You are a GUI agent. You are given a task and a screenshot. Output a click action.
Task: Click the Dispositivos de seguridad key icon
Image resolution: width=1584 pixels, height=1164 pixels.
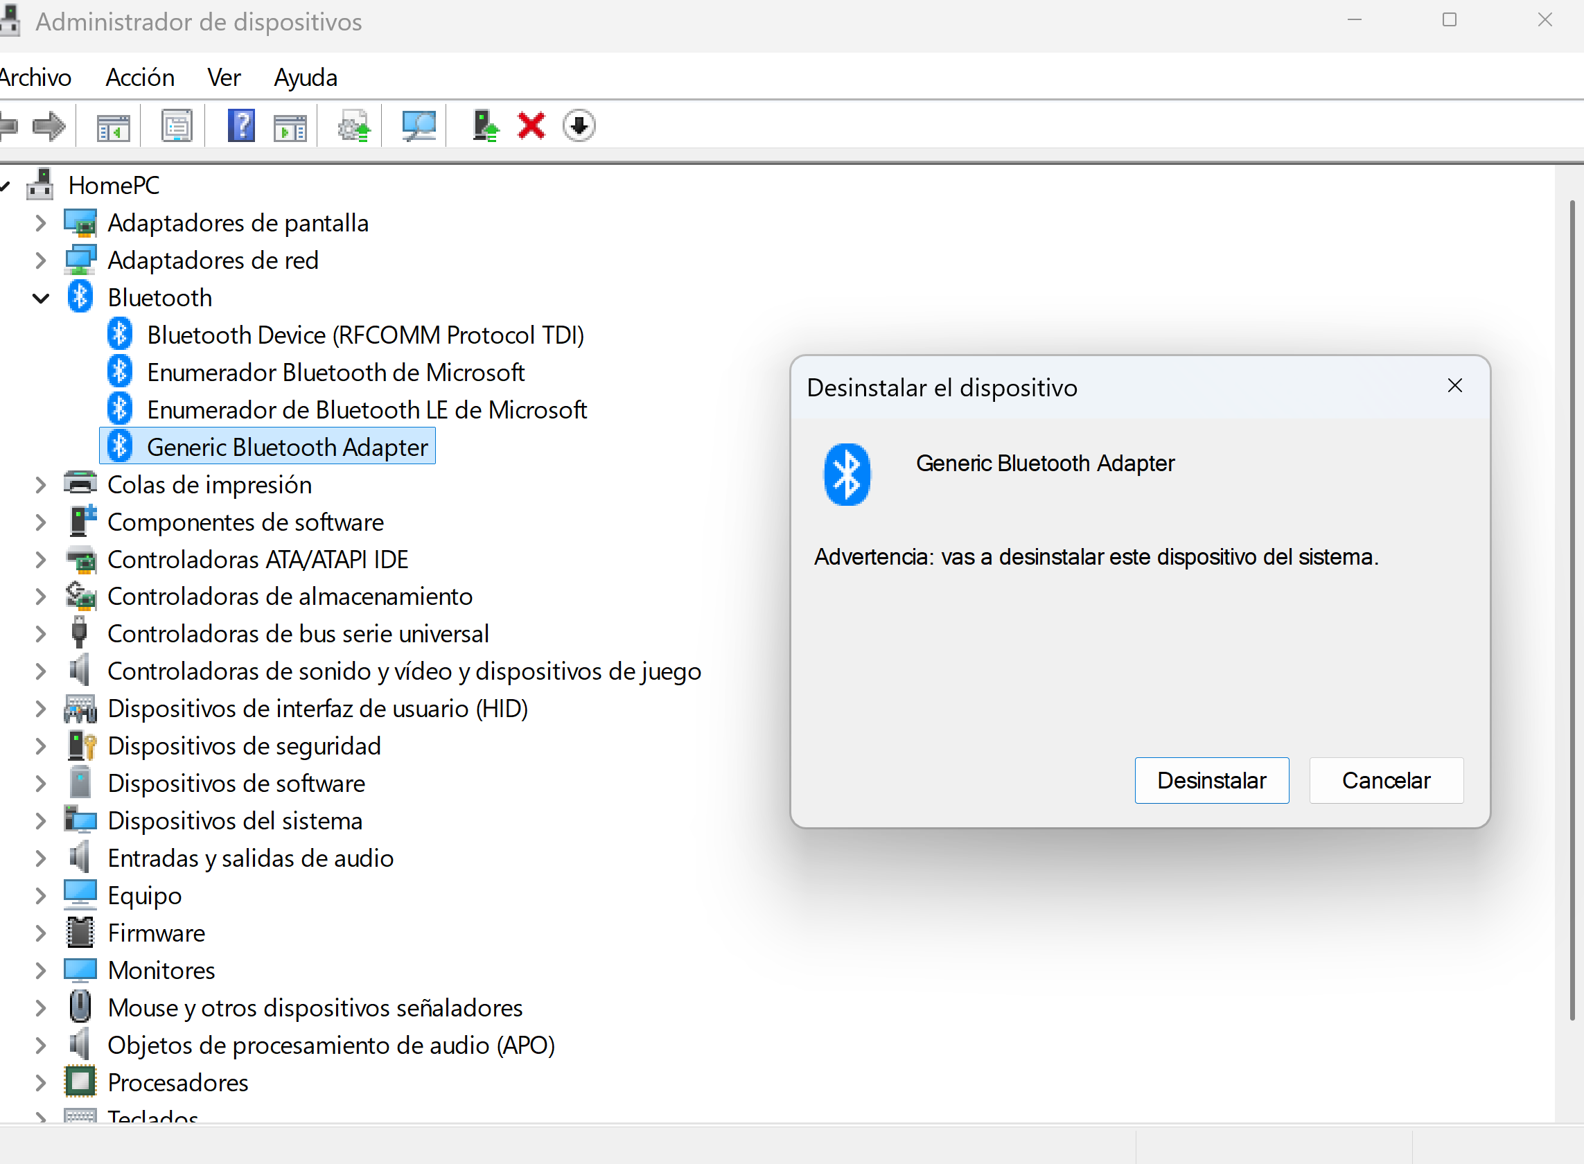82,746
